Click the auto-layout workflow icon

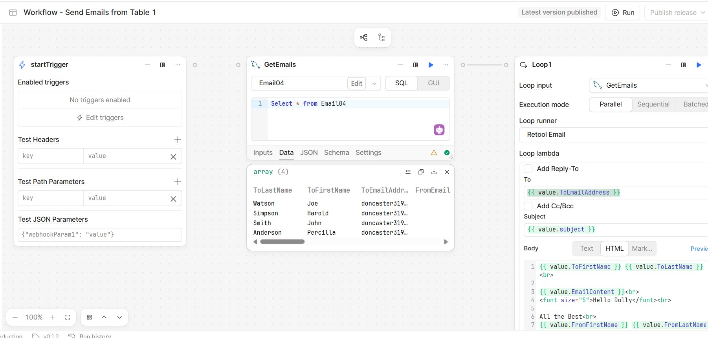tap(364, 37)
